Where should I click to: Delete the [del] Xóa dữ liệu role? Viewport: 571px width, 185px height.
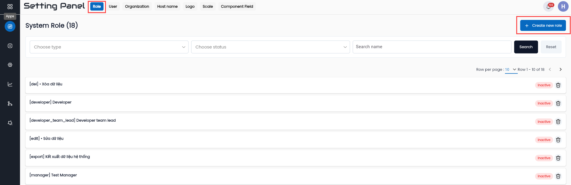tap(558, 85)
